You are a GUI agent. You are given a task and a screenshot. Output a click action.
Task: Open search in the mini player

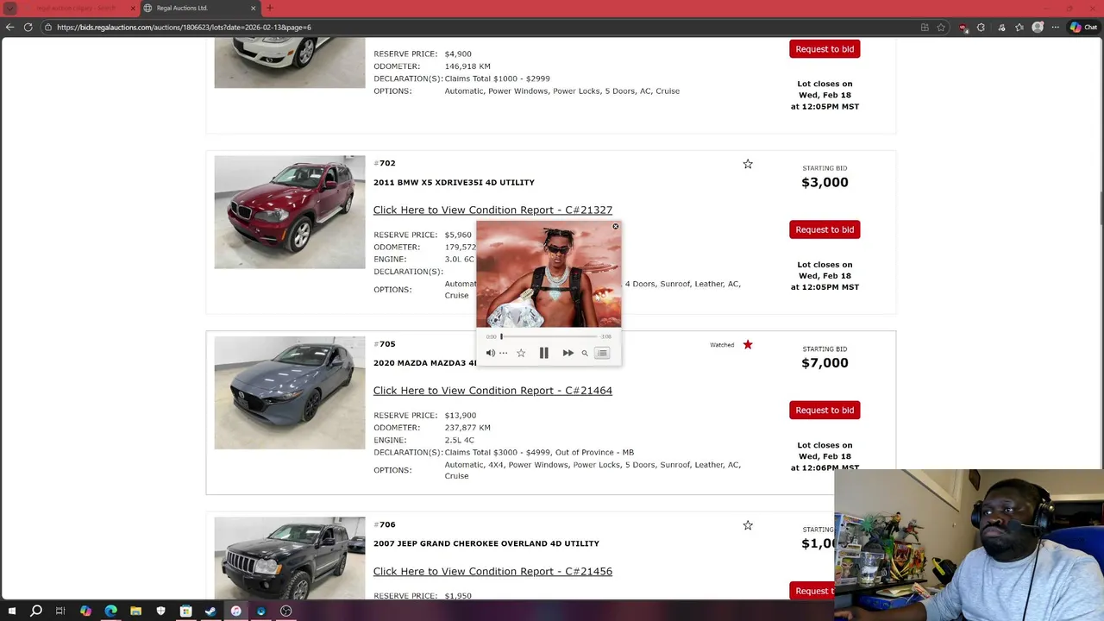[585, 353]
